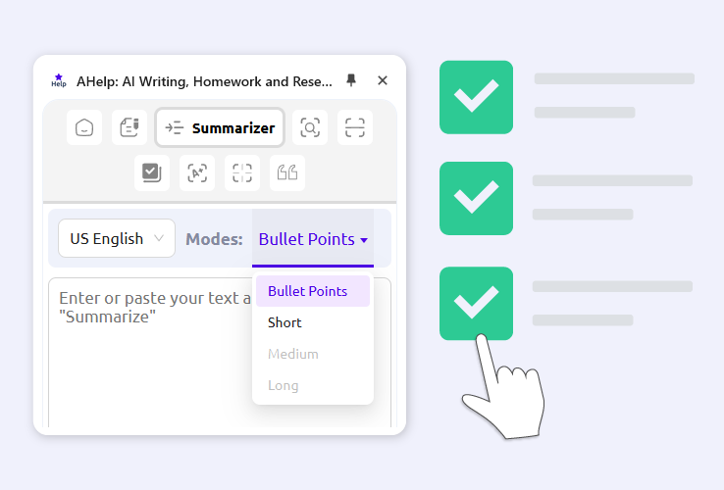The width and height of the screenshot is (724, 490).
Task: Expand the US English language dropdown
Action: click(x=117, y=238)
